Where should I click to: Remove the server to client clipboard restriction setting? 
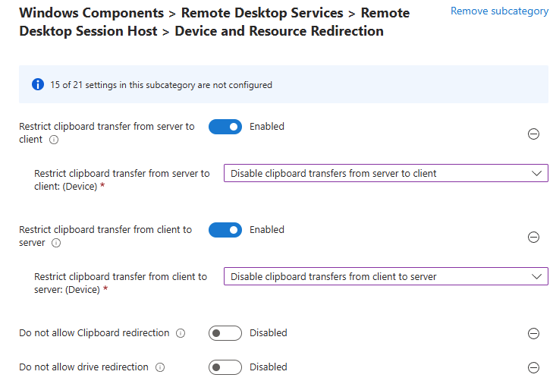(533, 134)
